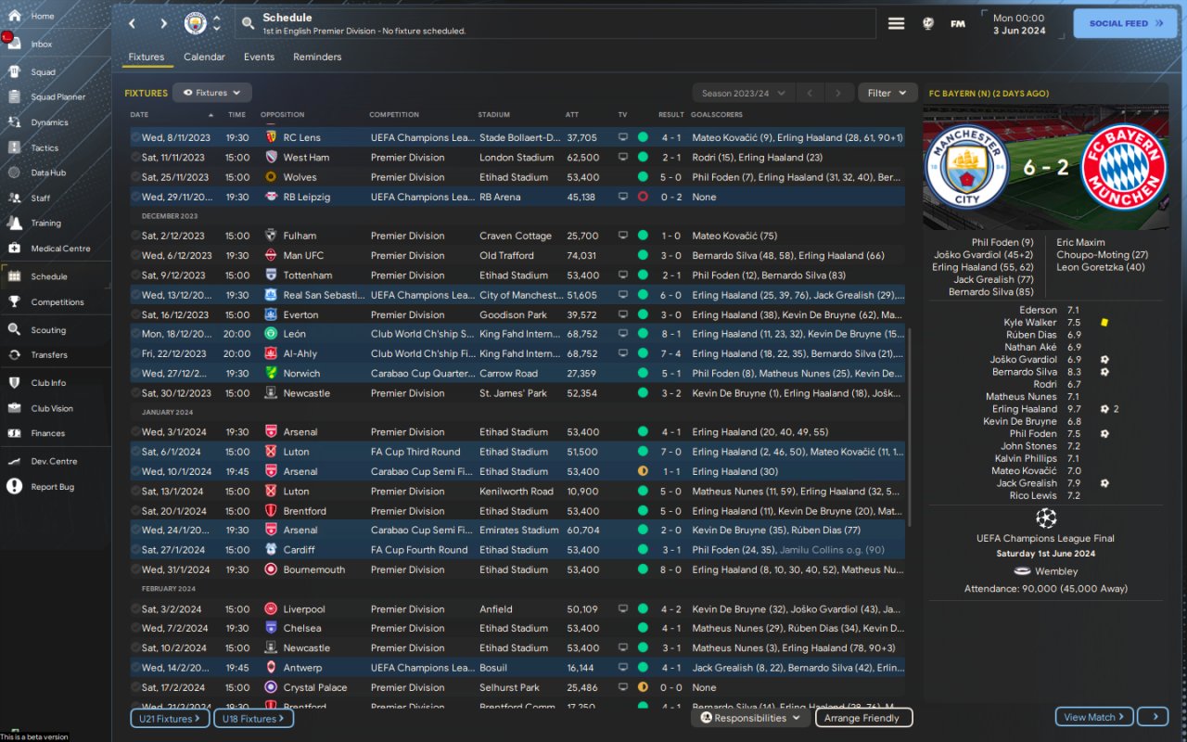
Task: Click the fixtures list vertical scrollbar
Action: [x=910, y=427]
